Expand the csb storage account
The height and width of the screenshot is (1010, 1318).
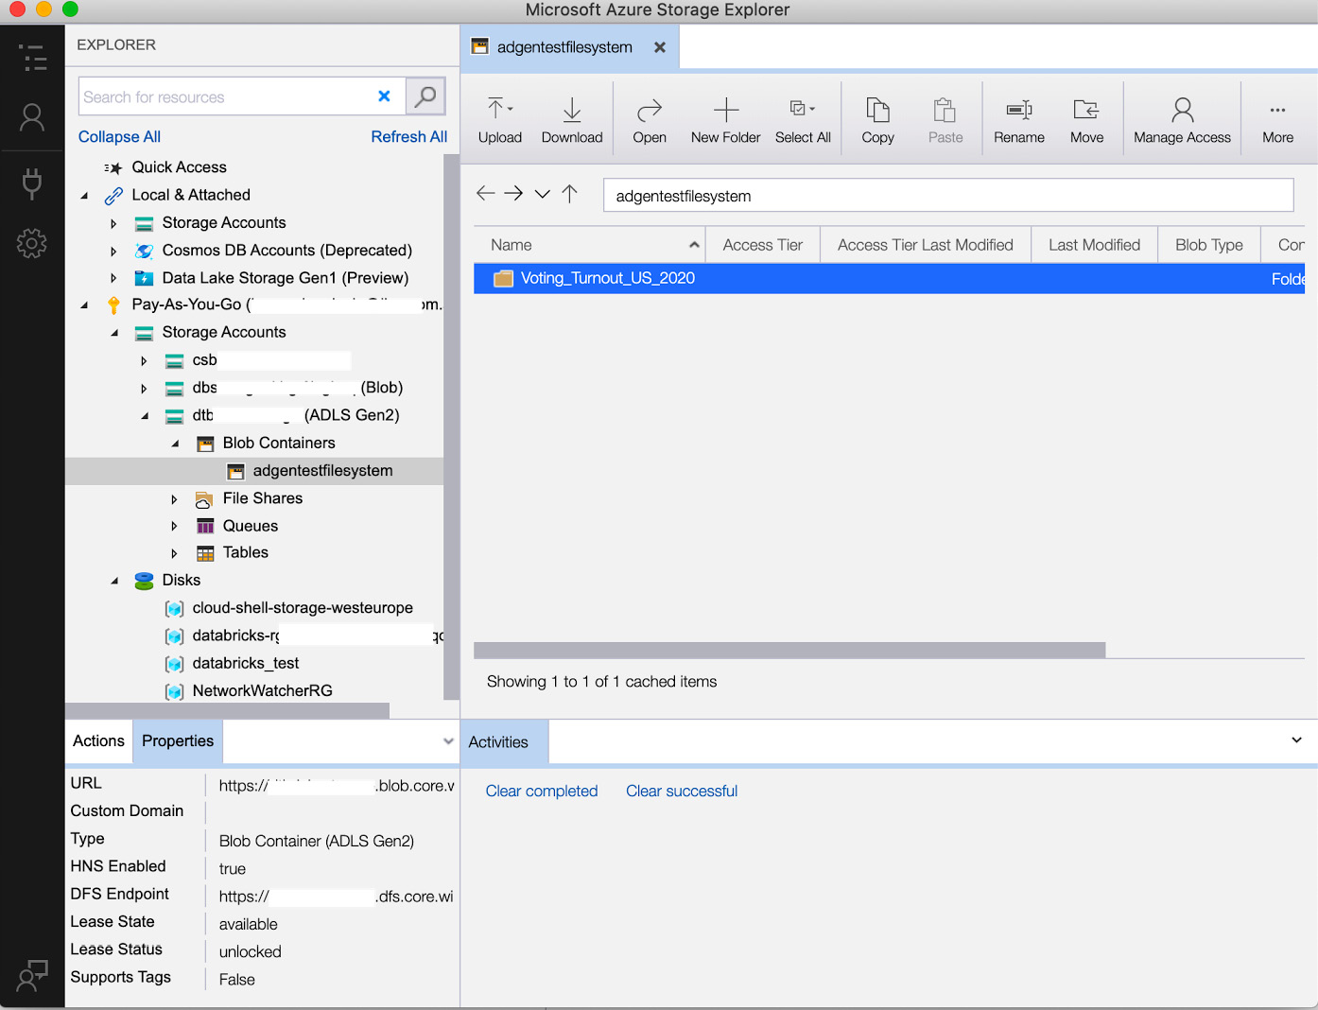144,361
